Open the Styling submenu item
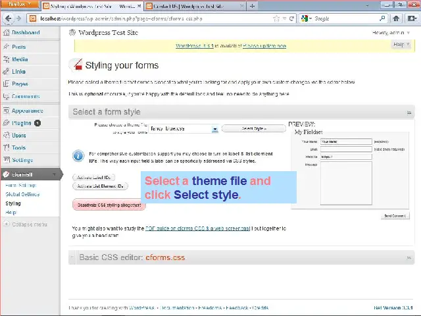The image size is (421, 316). coord(13,203)
